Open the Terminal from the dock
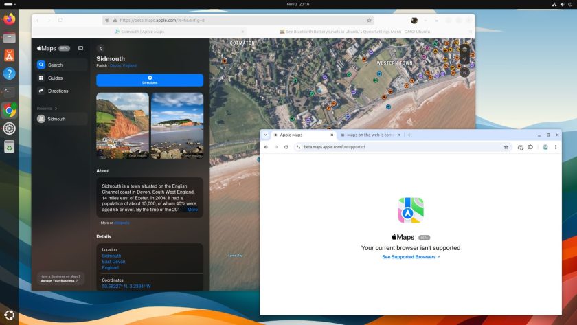This screenshot has width=577, height=325. point(9,91)
